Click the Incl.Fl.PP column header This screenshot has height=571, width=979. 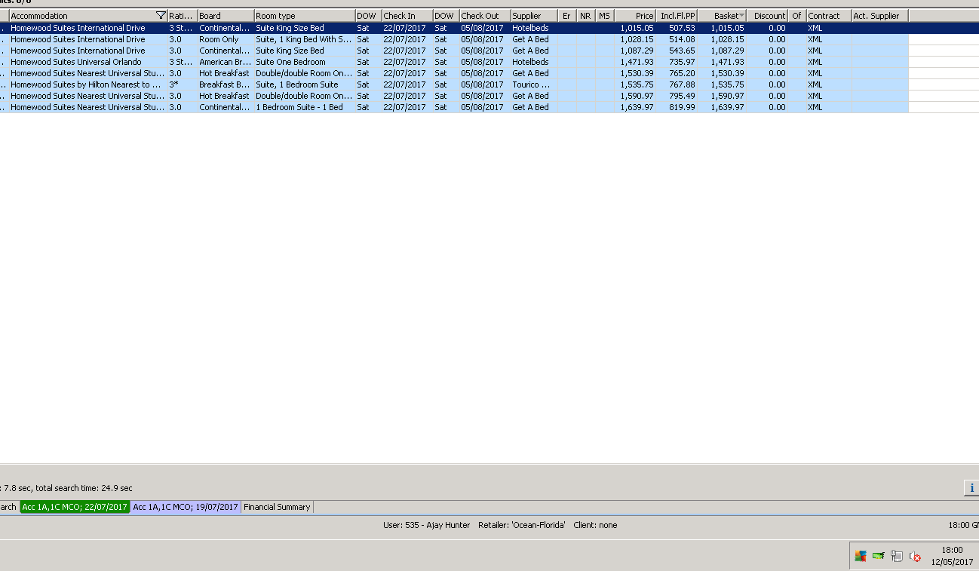click(677, 16)
